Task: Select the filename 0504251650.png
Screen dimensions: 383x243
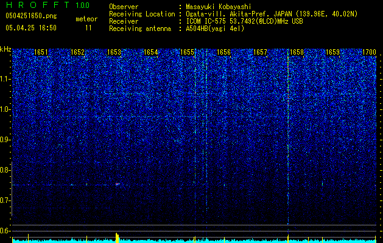Action: tap(31, 16)
